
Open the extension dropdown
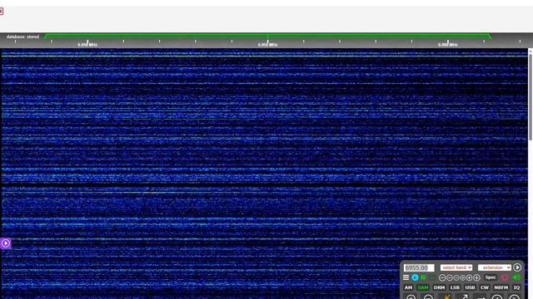point(495,267)
